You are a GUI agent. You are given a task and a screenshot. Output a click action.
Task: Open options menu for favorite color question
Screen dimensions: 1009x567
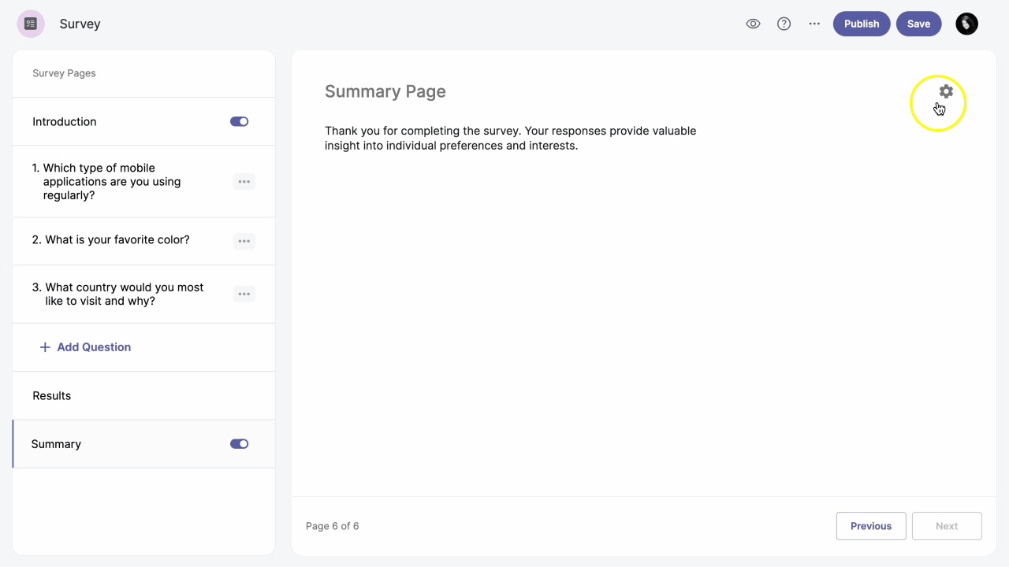tap(244, 241)
